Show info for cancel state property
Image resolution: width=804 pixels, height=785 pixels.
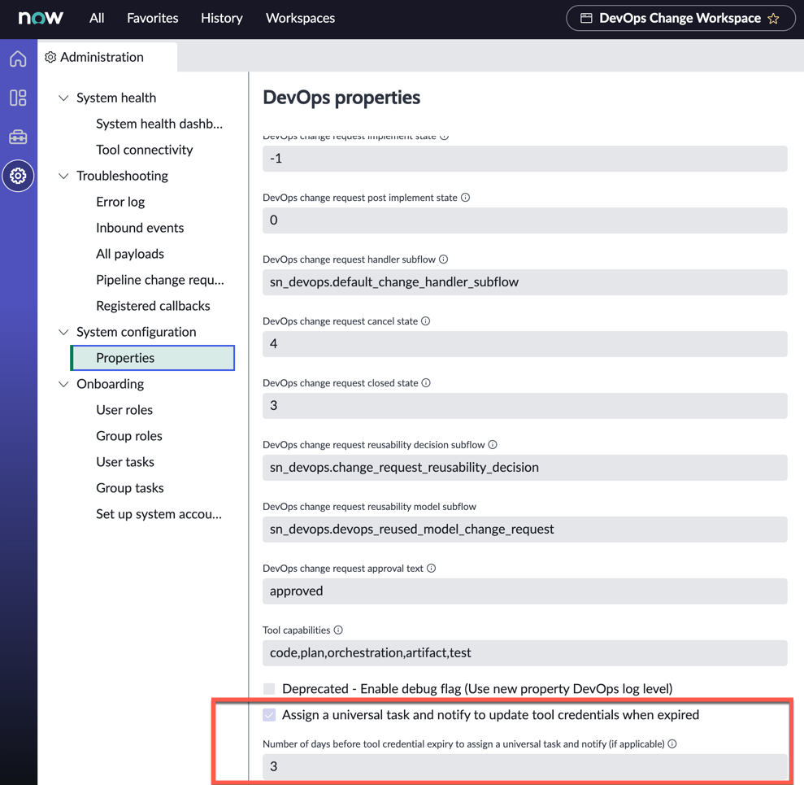(x=426, y=321)
